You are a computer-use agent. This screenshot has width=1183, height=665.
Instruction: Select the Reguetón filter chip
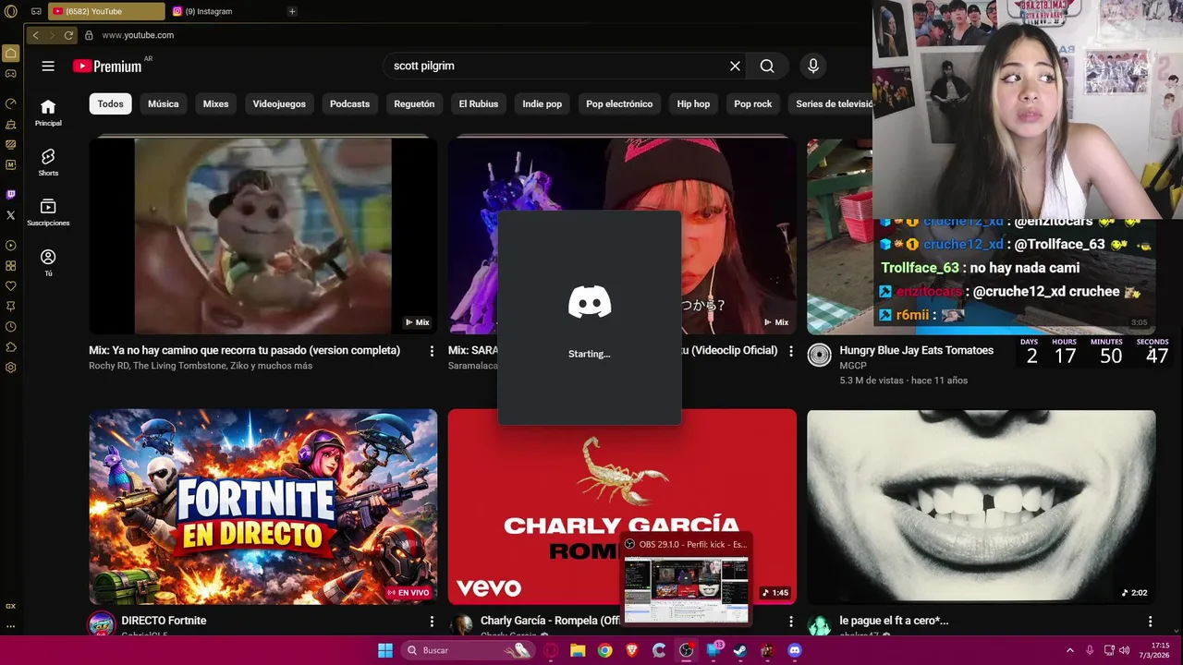pyautogui.click(x=414, y=103)
